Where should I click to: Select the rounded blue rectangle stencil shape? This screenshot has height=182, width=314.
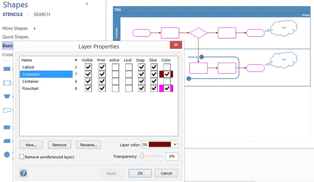pyautogui.click(x=7, y=127)
